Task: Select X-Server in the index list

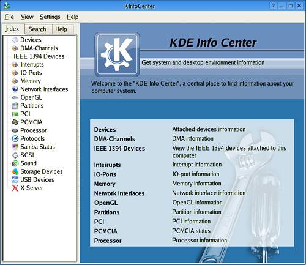Action: tap(32, 188)
